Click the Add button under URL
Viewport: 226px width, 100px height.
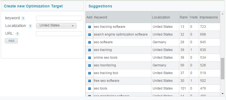11,41
